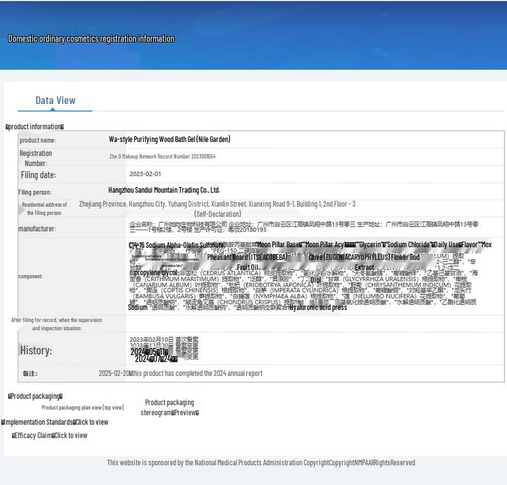Select the 'product information' section header
The height and width of the screenshot is (485, 507).
click(x=35, y=127)
